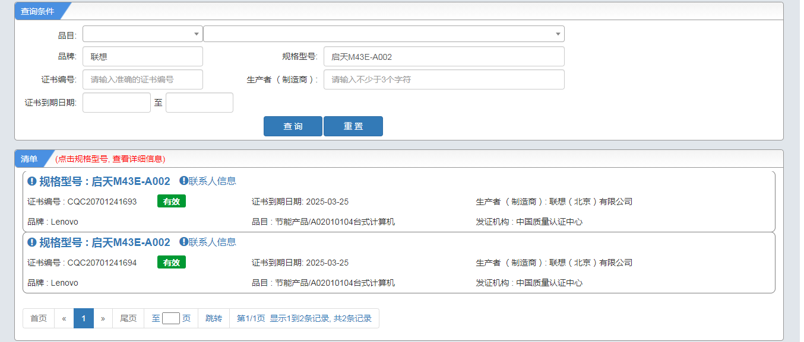
Task: Click 品牌 : Lenovo in the CQC20701241693 record
Action: (x=53, y=222)
